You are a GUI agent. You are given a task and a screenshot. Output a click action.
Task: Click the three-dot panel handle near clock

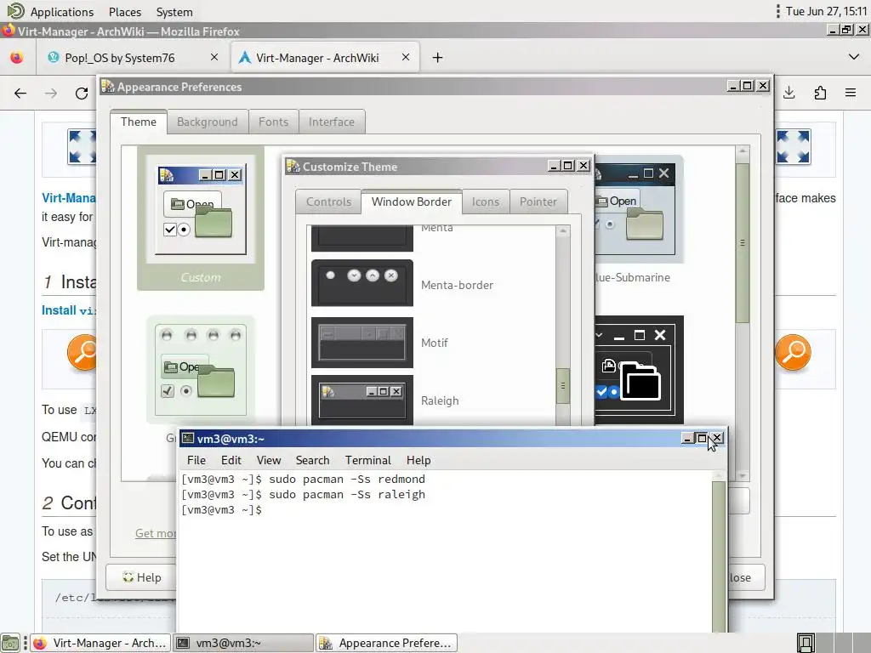pyautogui.click(x=777, y=11)
